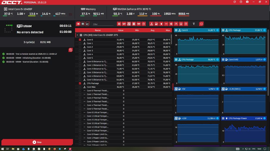The height and width of the screenshot is (151, 270).
Task: Click the Filter text field
Action: point(103,24)
